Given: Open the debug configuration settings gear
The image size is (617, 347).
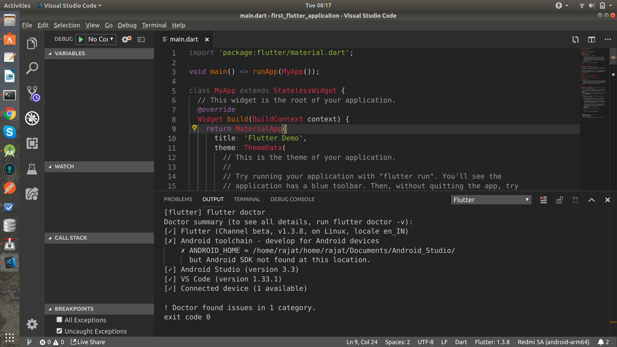Looking at the screenshot, I should (x=125, y=39).
